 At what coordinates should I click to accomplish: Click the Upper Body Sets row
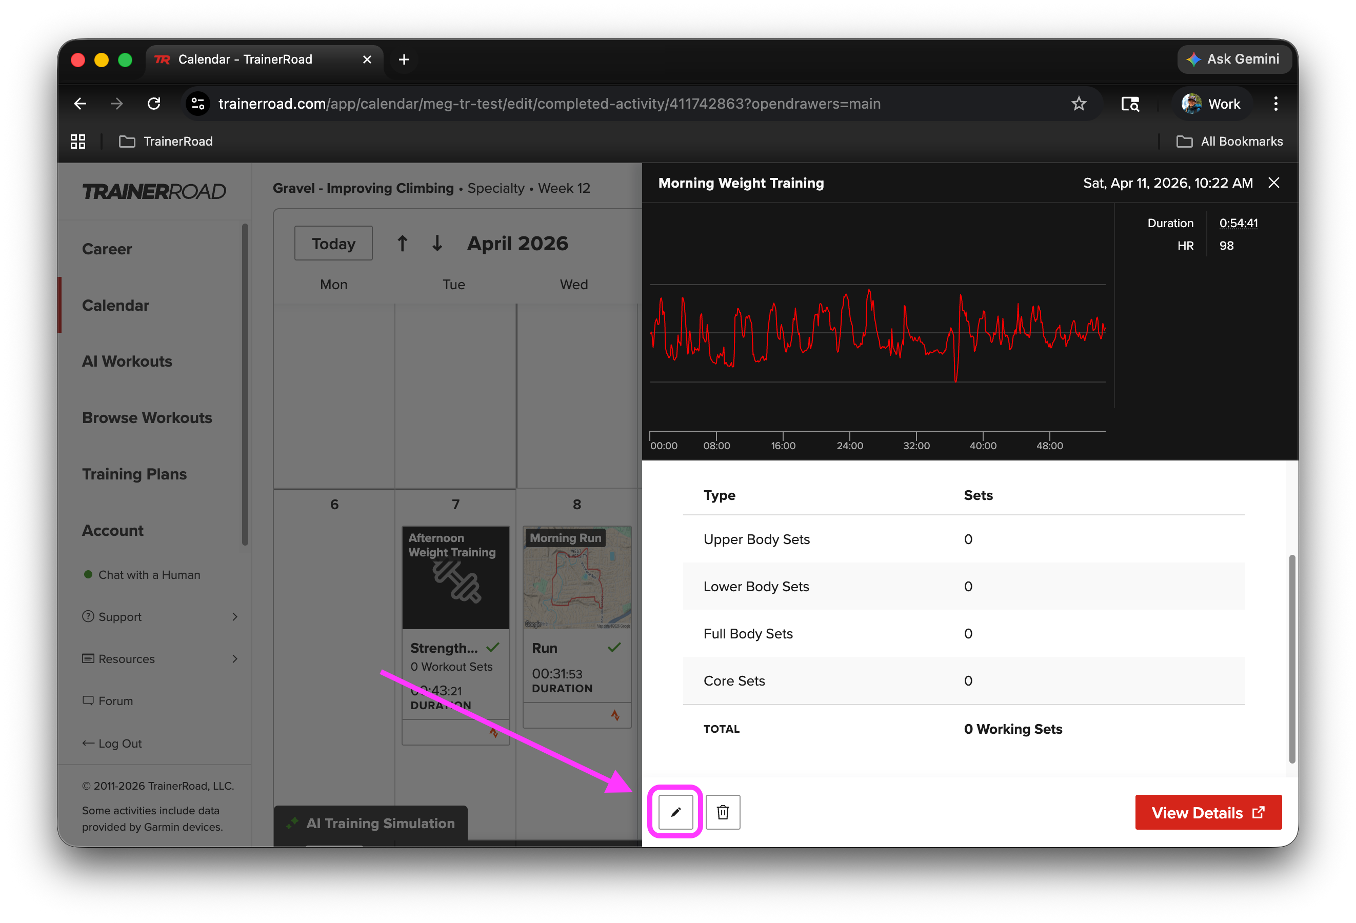point(964,539)
